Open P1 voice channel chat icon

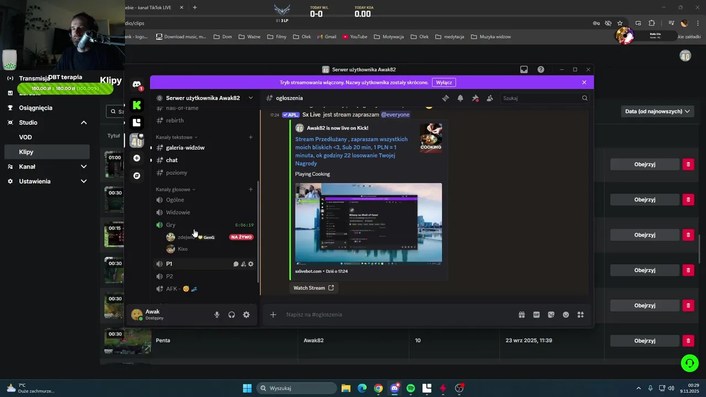[x=236, y=264]
